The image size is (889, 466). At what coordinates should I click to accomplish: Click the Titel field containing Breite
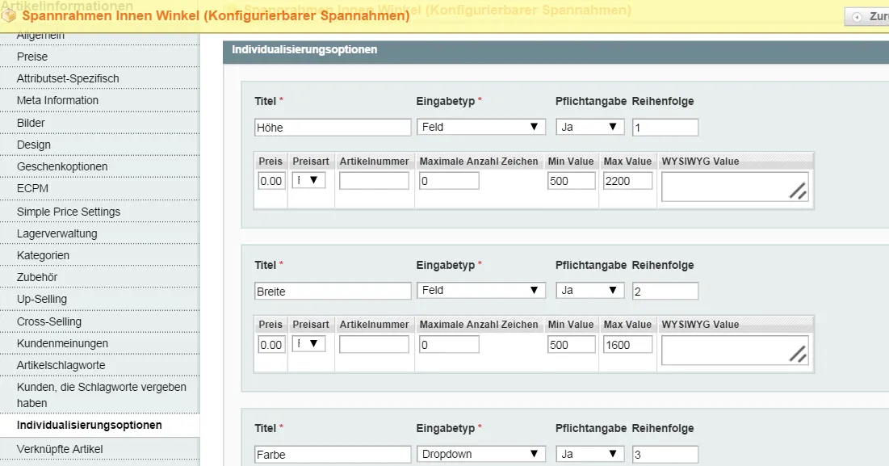pyautogui.click(x=333, y=292)
